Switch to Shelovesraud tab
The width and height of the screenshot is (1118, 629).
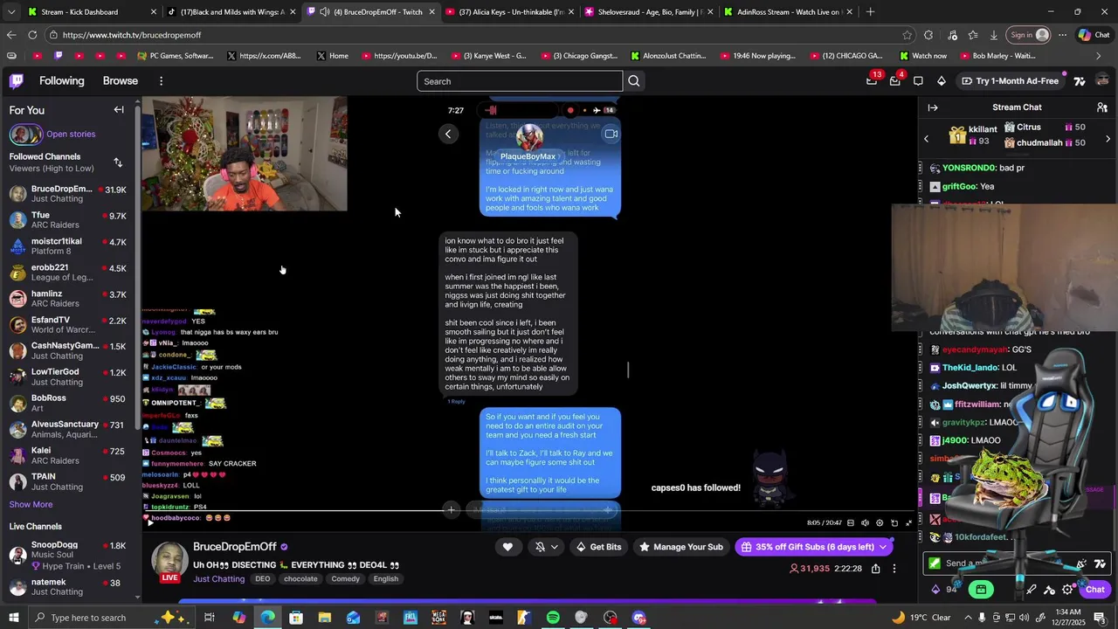650,12
